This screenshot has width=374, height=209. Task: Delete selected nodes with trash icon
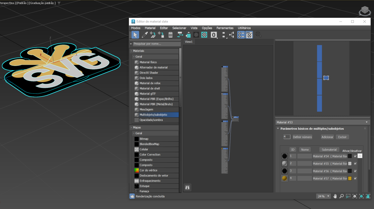(170, 35)
